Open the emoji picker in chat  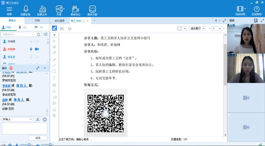point(44,119)
